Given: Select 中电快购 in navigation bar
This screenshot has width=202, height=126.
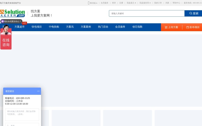Looking at the screenshot, I should coord(54,27).
